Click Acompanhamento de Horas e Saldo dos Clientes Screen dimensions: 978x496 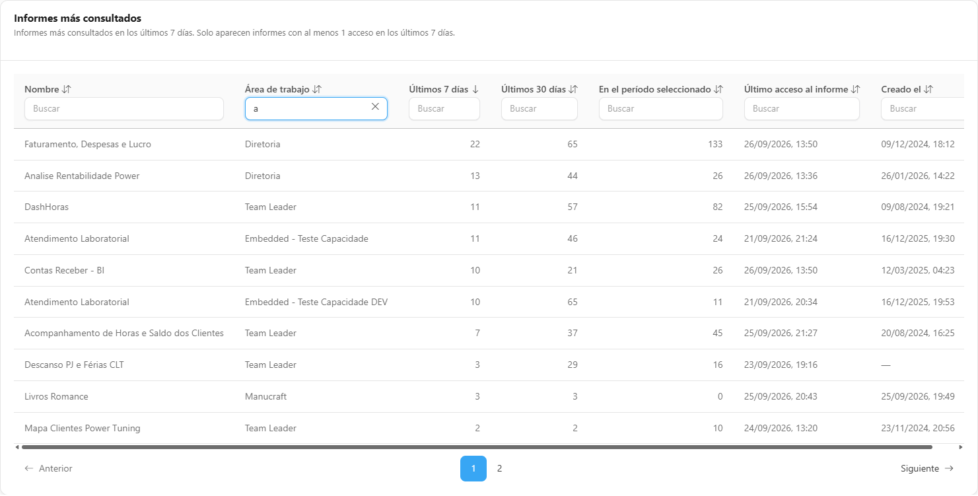pyautogui.click(x=124, y=333)
